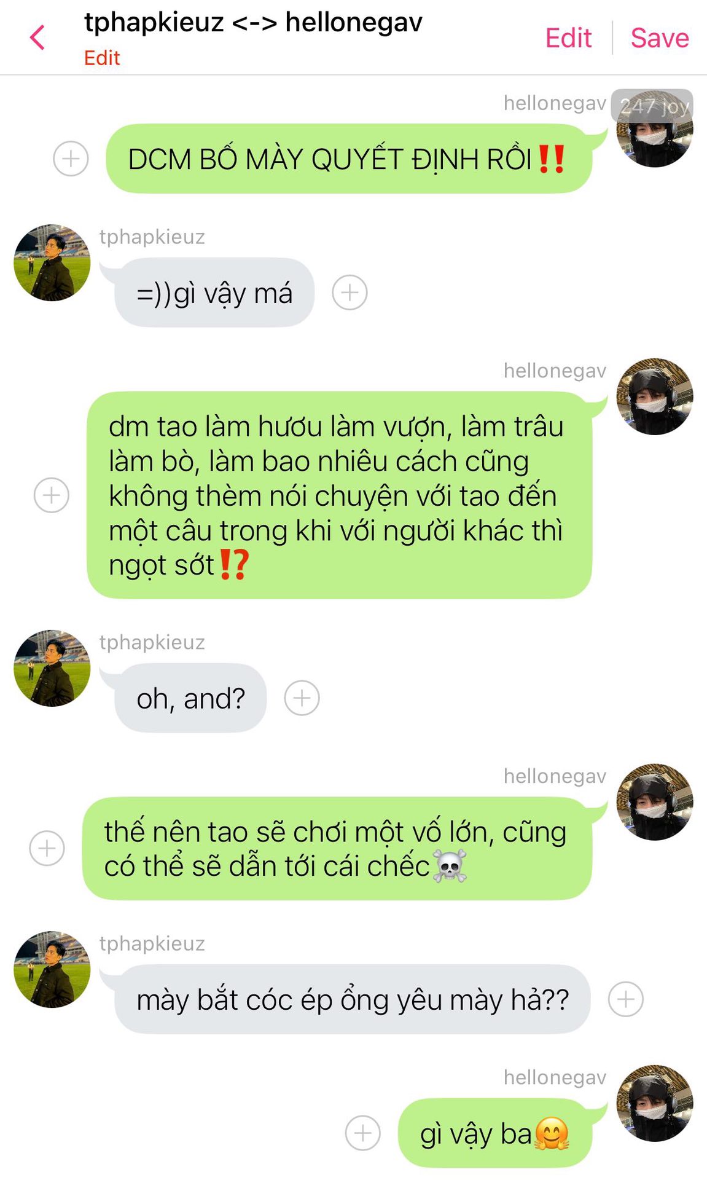Tap the Save button in header
Image resolution: width=707 pixels, height=1180 pixels.
660,38
